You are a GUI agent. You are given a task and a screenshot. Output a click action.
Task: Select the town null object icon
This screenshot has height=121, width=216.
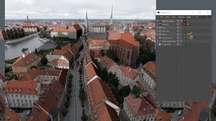(x=160, y=34)
